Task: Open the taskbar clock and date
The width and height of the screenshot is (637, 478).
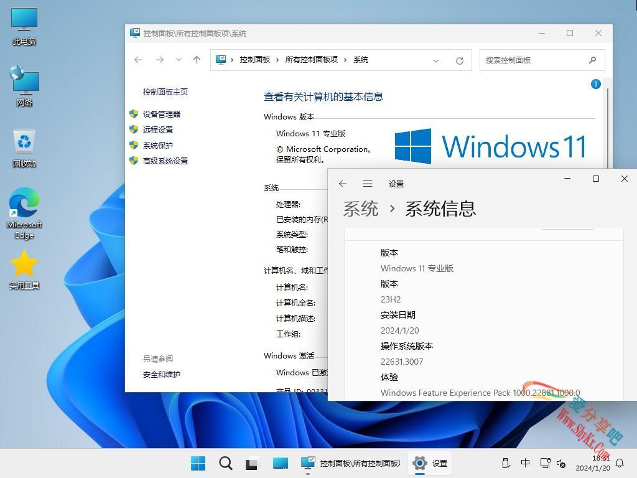Action: [x=593, y=463]
